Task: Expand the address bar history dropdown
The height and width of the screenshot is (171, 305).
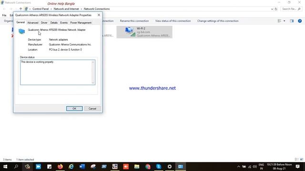Action: pyautogui.click(x=272, y=9)
